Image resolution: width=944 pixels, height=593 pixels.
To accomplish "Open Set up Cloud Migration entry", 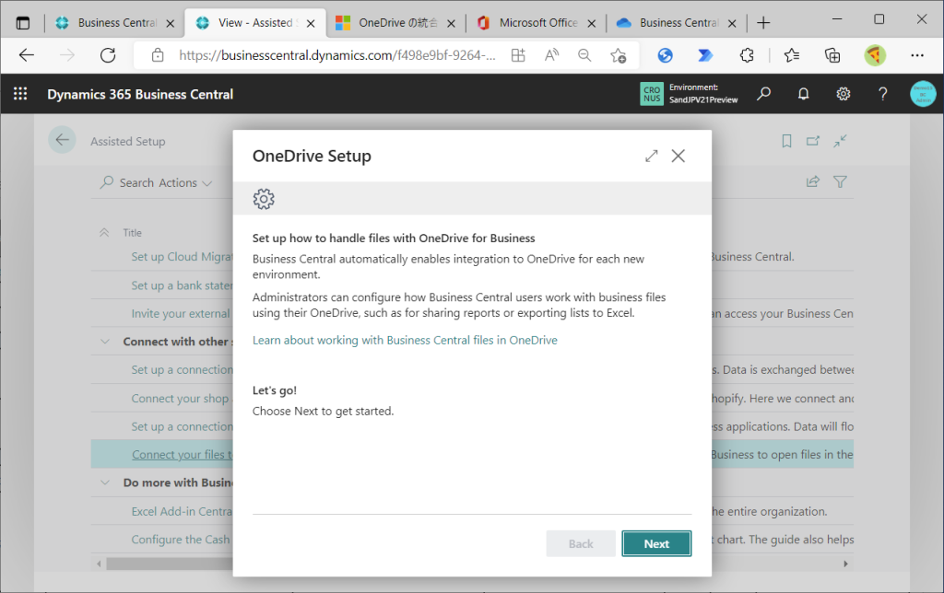I will click(x=182, y=257).
